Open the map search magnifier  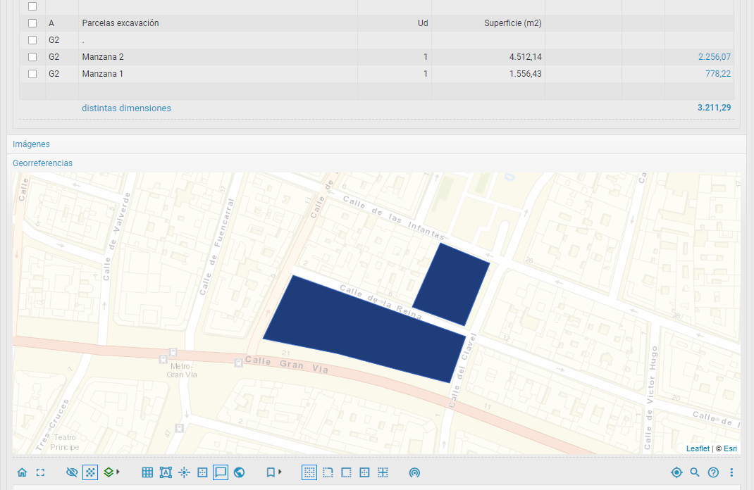[x=695, y=472]
